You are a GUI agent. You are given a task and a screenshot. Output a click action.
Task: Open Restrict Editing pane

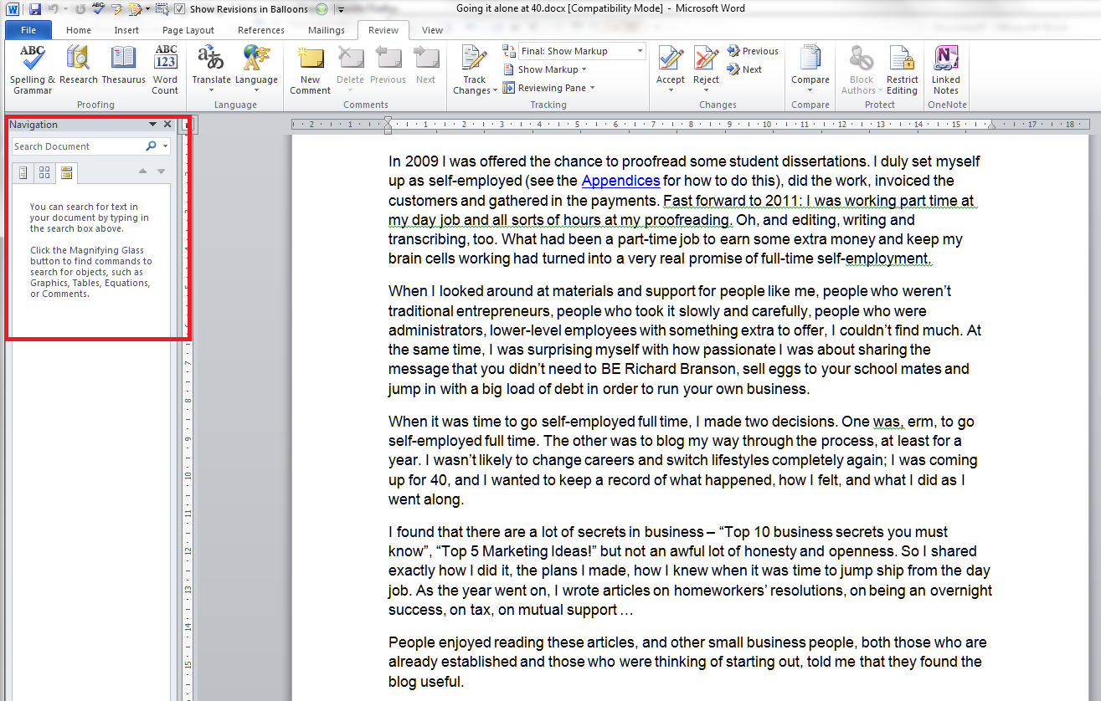coord(902,69)
